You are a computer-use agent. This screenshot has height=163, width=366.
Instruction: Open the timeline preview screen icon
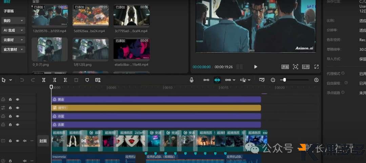[x=262, y=80]
